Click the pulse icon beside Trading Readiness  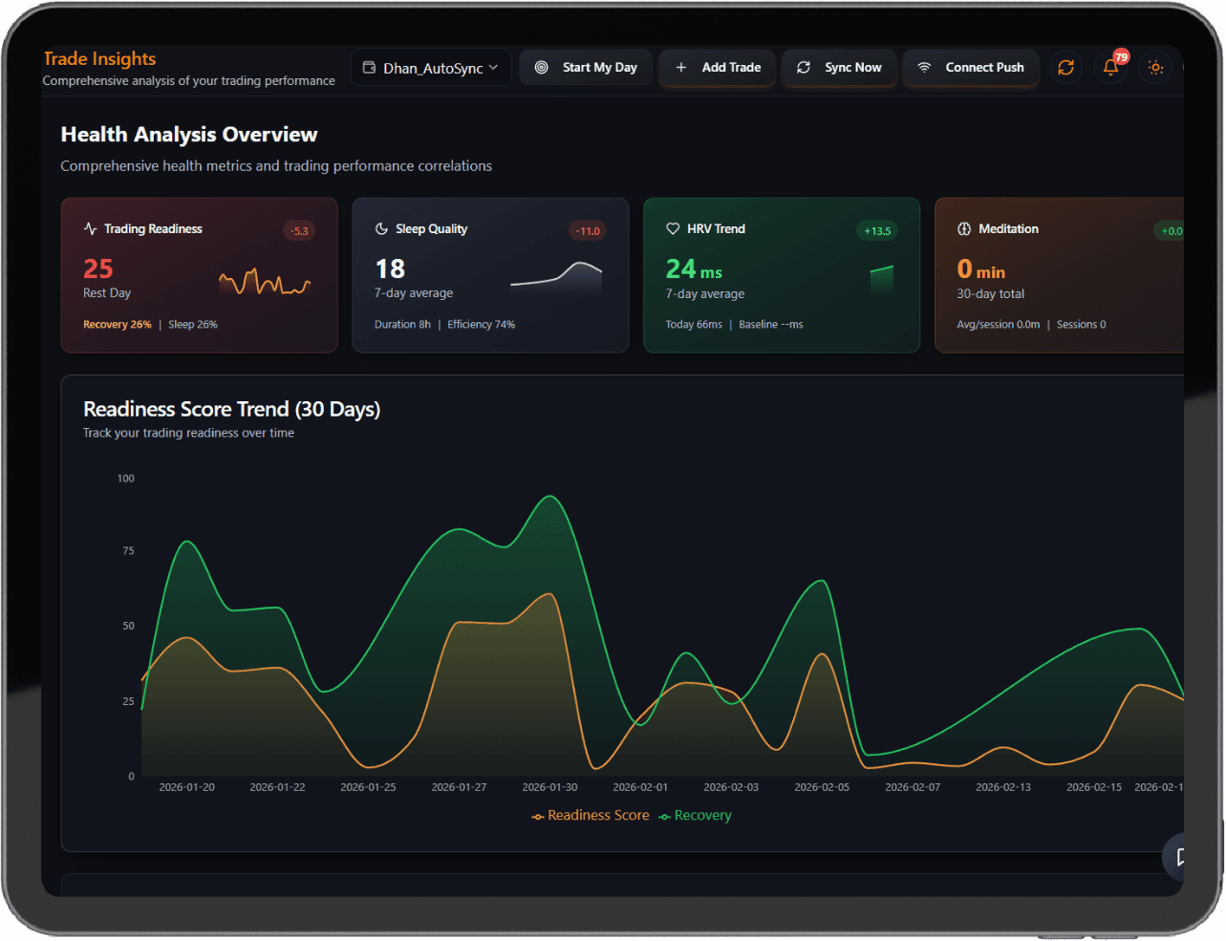91,229
